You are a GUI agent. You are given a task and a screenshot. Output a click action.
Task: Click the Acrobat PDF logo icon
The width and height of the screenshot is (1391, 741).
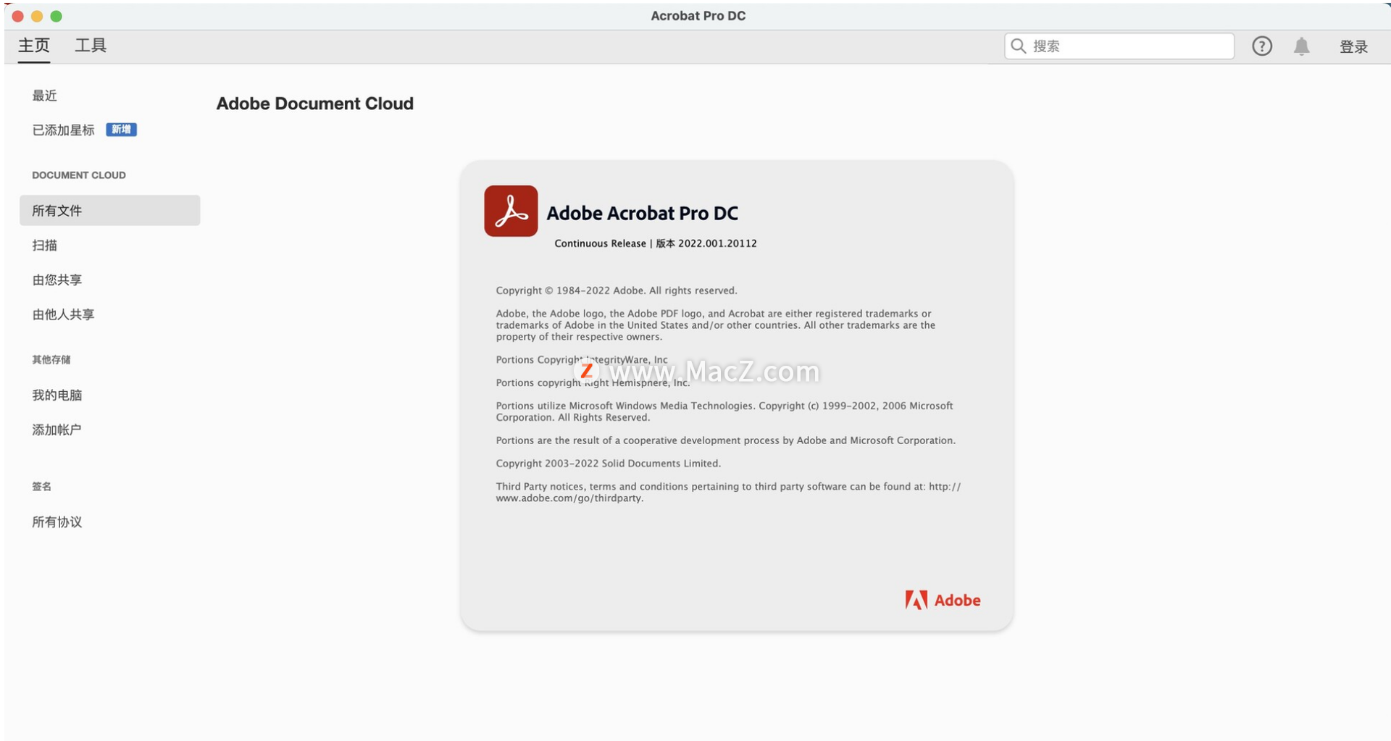tap(511, 211)
